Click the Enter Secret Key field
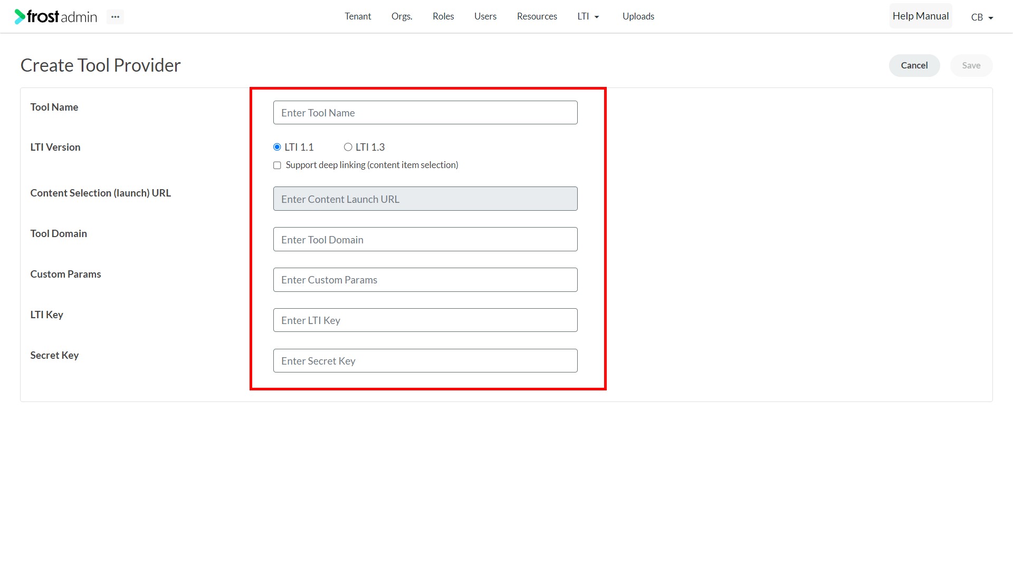The height and width of the screenshot is (569, 1013). point(425,361)
